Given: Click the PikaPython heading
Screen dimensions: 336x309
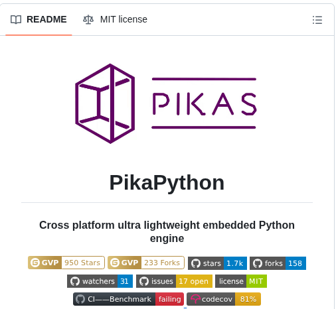Looking at the screenshot, I should (x=167, y=182).
